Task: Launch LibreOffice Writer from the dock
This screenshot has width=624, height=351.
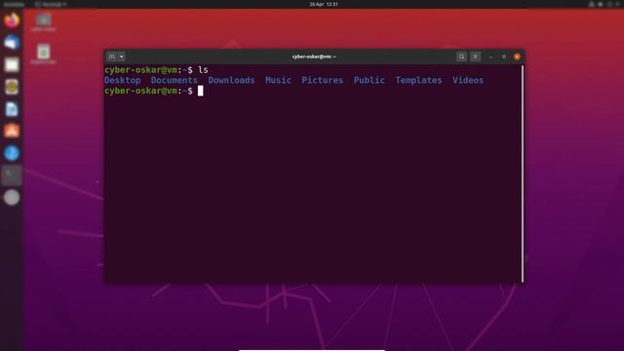Action: pyautogui.click(x=12, y=109)
